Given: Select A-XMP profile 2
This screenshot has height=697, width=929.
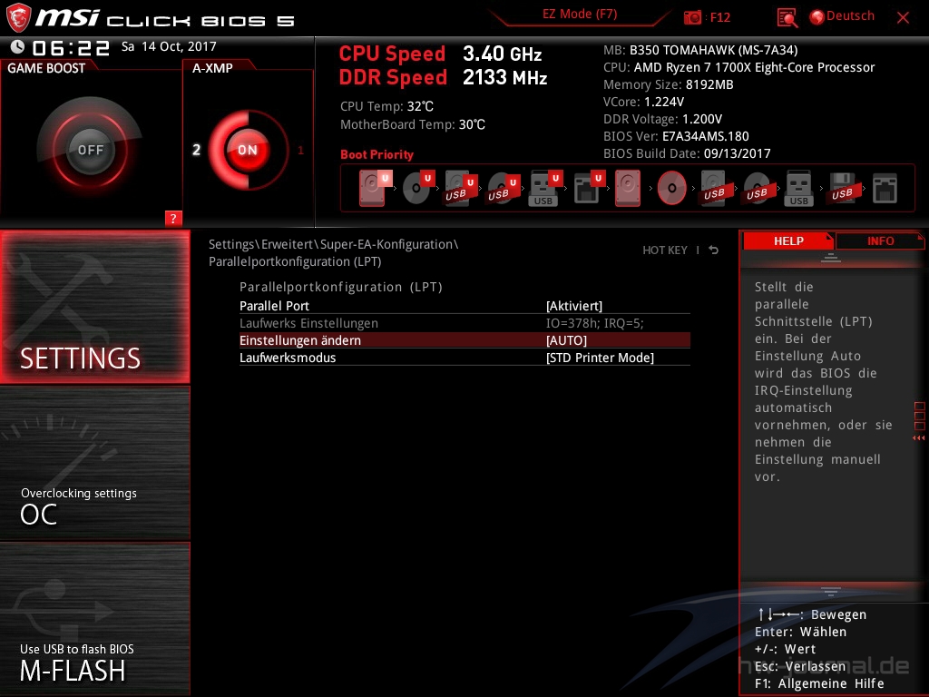Looking at the screenshot, I should (196, 150).
